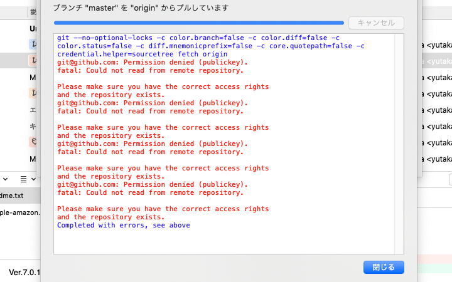Select the red branch icon in highlighted row
This screenshot has height=282, width=452.
tap(33, 61)
